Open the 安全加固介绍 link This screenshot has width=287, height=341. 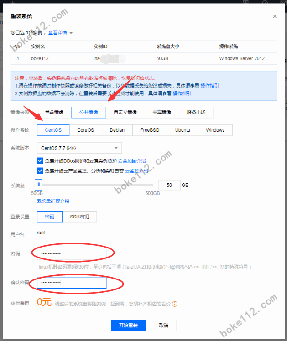tap(132, 161)
